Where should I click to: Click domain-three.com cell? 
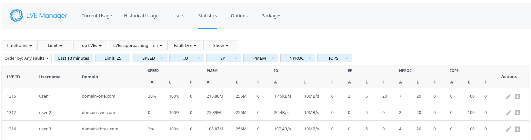click(x=100, y=129)
